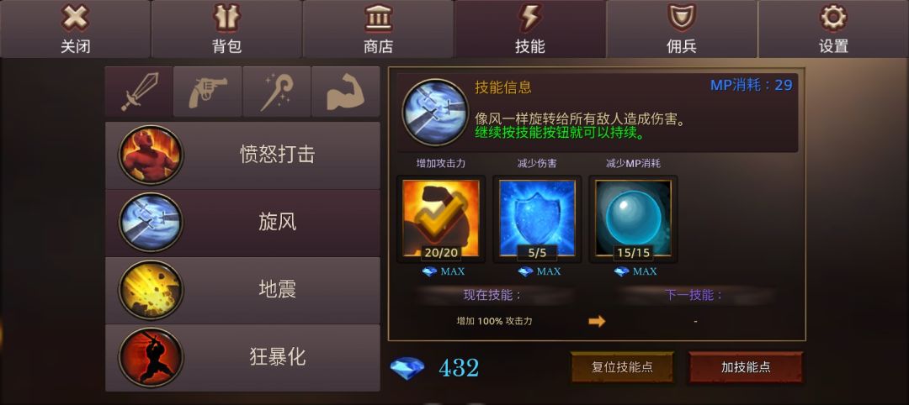Choose the 减少MP消耗 orb upgrade
Image resolution: width=909 pixels, height=405 pixels.
pos(633,218)
